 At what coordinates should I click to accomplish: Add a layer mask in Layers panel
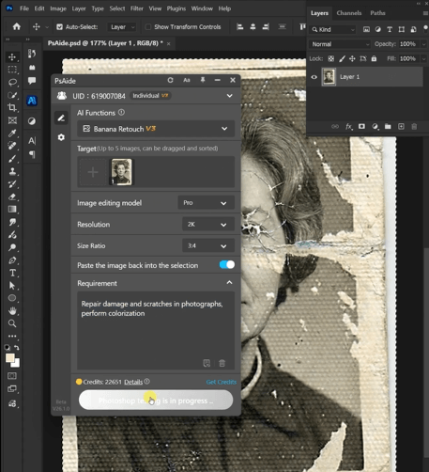pyautogui.click(x=361, y=126)
